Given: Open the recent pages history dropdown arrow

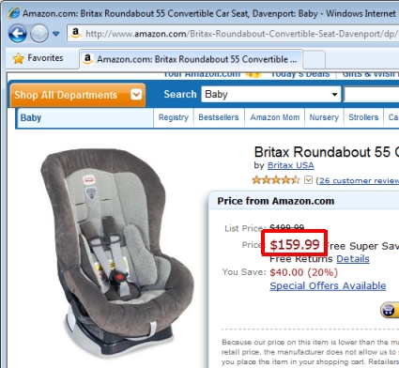Looking at the screenshot, I should pyautogui.click(x=56, y=34).
